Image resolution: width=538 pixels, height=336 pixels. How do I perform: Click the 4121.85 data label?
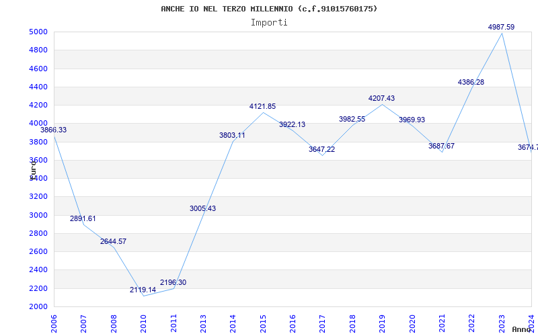(x=262, y=106)
